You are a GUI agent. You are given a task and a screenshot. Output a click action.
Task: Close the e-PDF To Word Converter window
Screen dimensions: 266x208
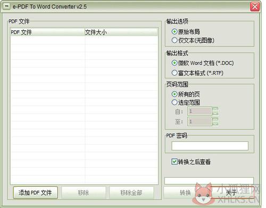click(x=255, y=7)
